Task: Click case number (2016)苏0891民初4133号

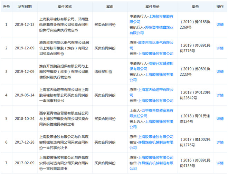Action: pyautogui.click(x=195, y=163)
